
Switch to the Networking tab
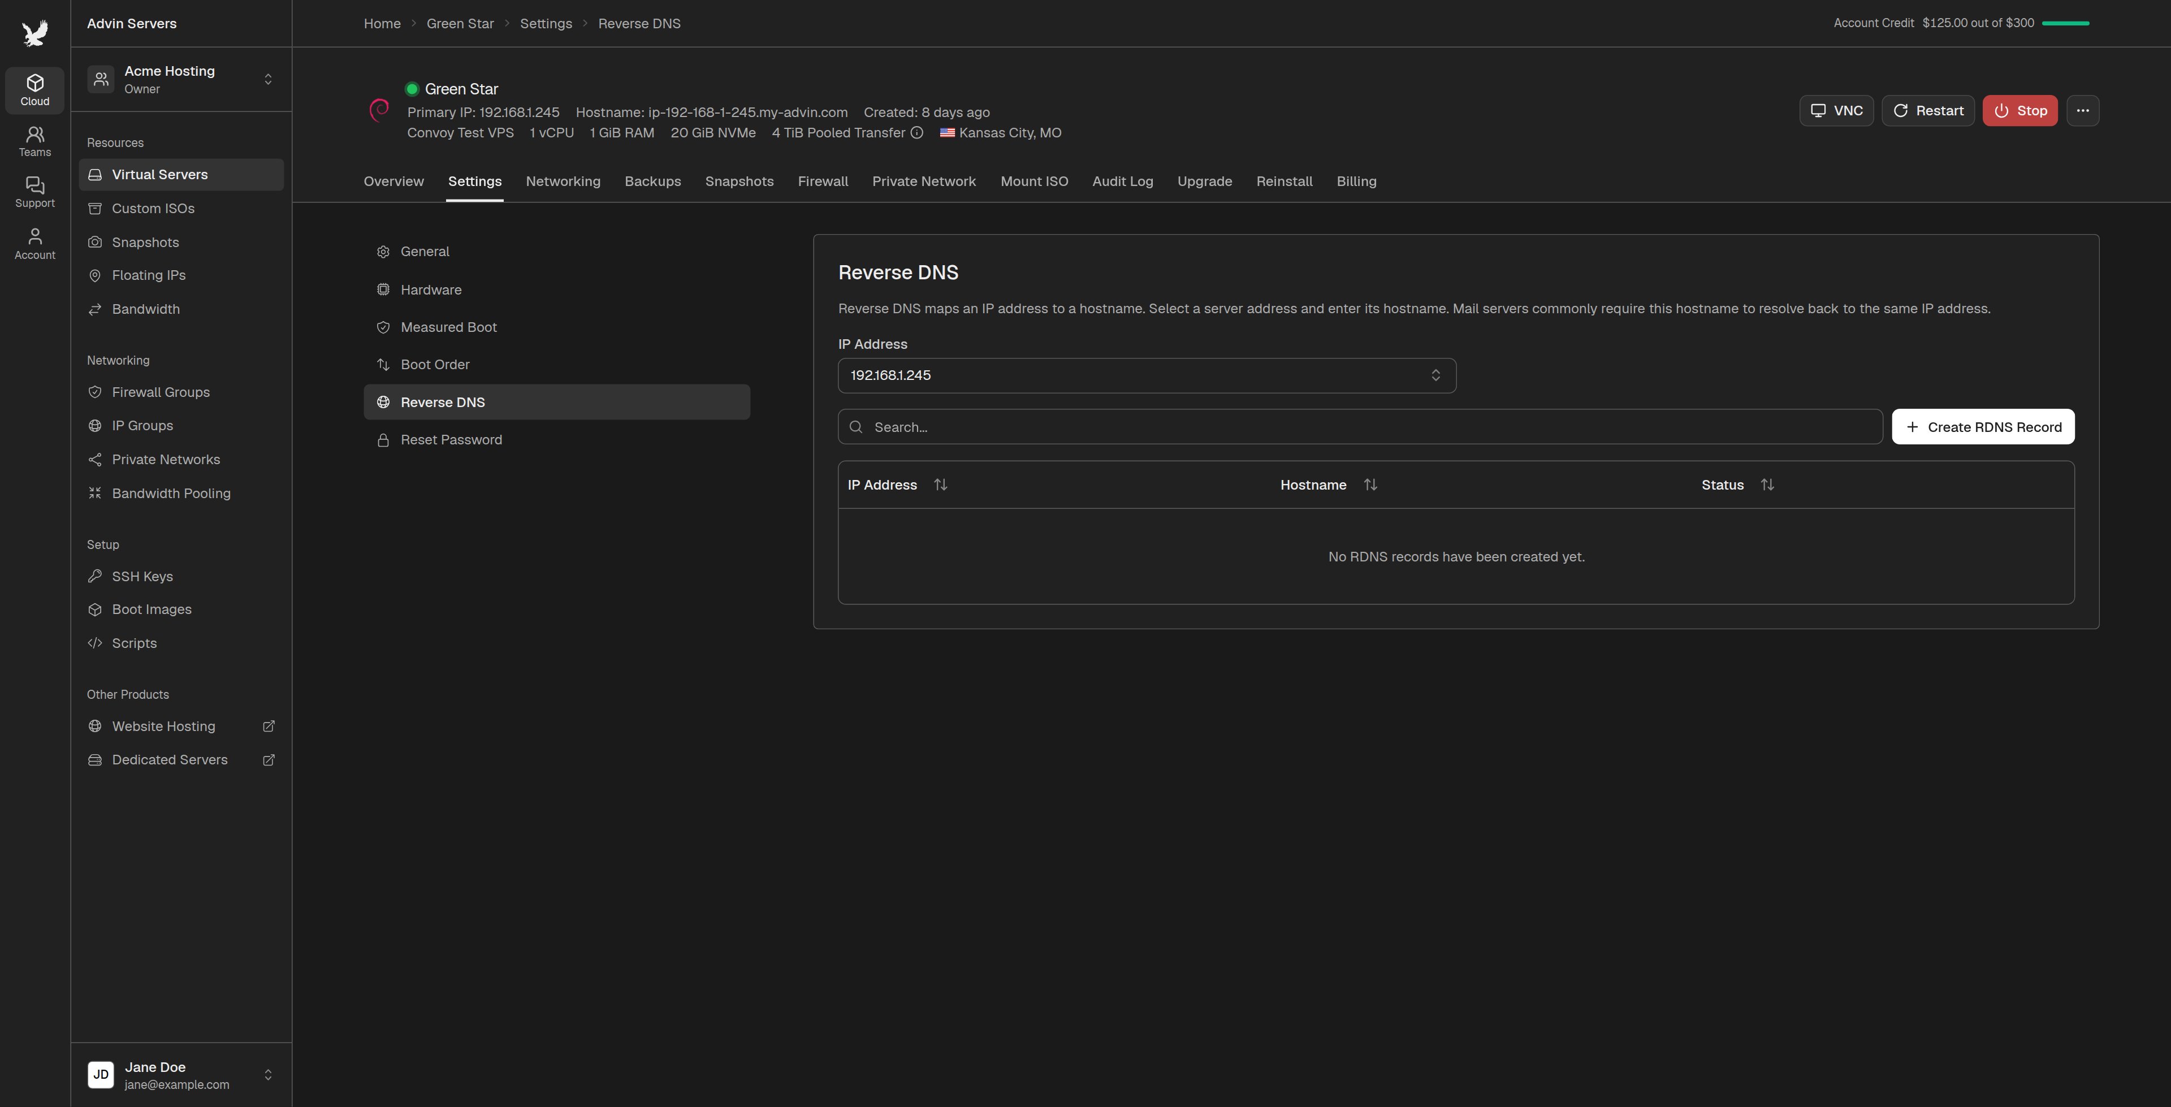(x=563, y=182)
